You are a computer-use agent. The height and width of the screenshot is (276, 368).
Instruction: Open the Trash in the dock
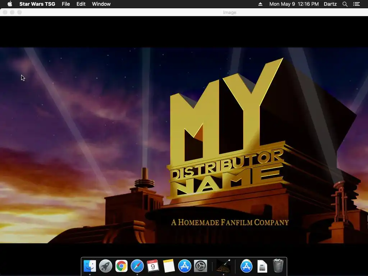(278, 266)
